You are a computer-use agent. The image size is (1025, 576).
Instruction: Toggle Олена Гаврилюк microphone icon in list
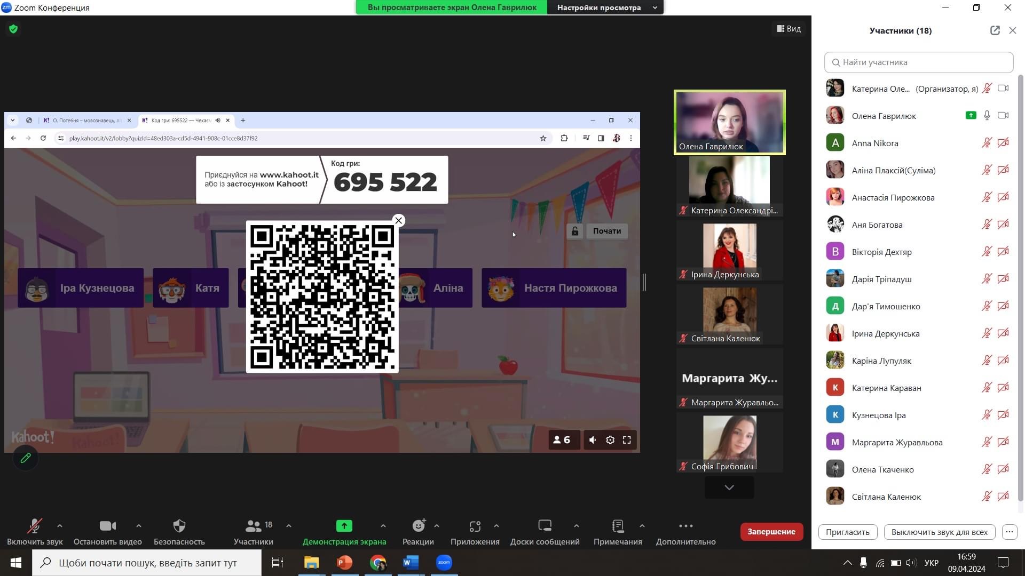pyautogui.click(x=987, y=115)
